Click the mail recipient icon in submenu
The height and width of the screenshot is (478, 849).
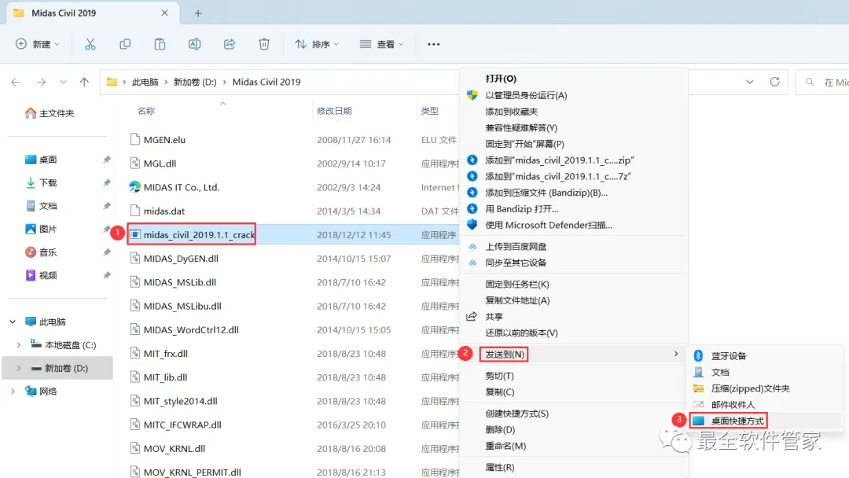699,404
